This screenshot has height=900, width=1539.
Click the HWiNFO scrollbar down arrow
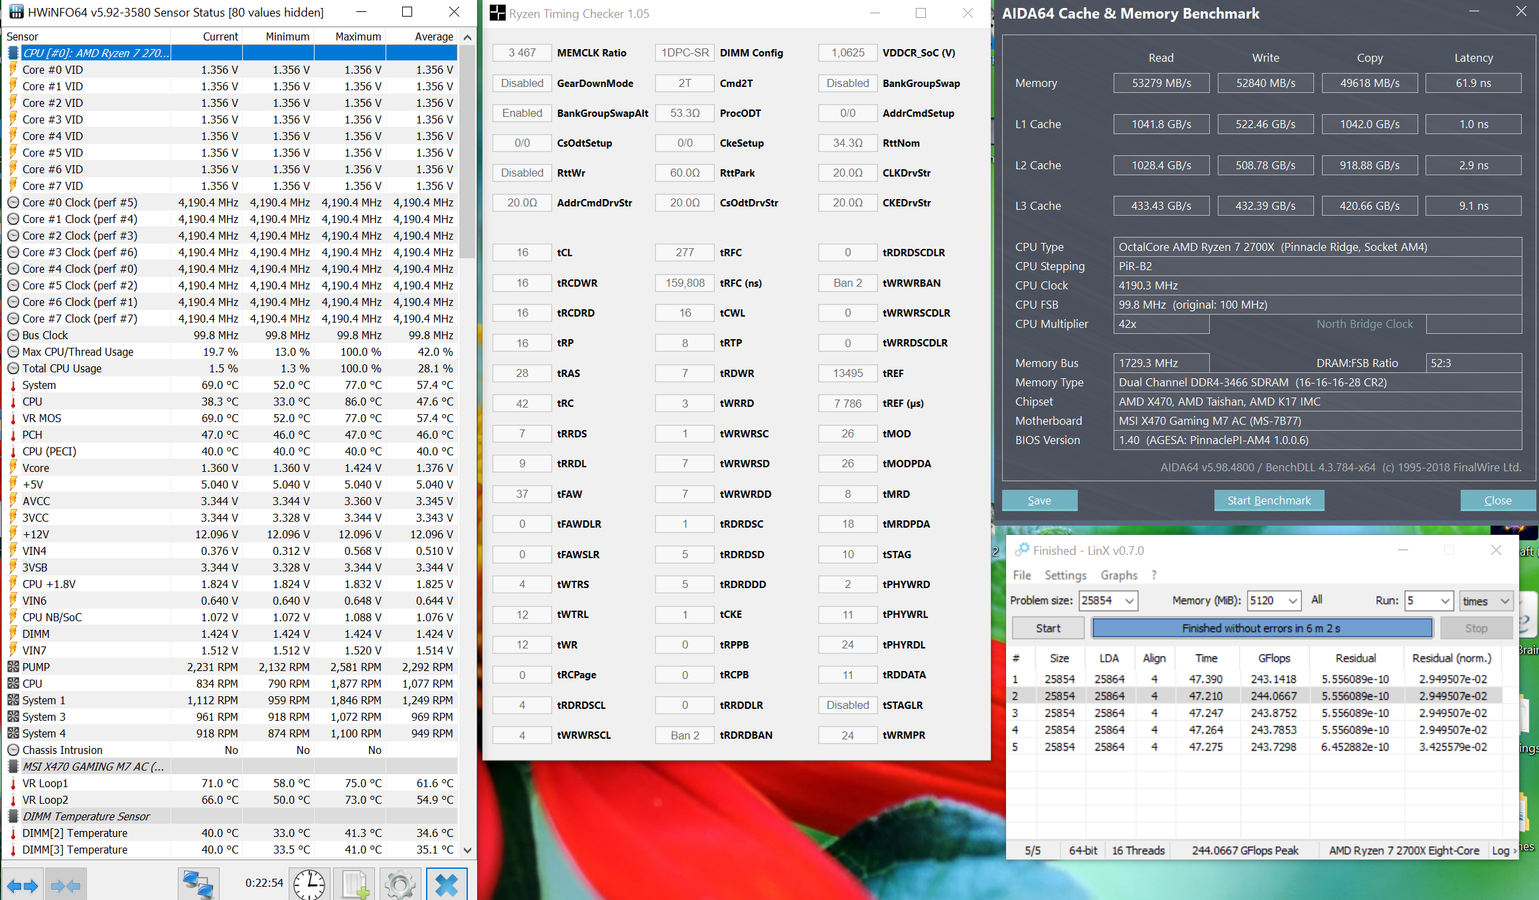(x=467, y=850)
